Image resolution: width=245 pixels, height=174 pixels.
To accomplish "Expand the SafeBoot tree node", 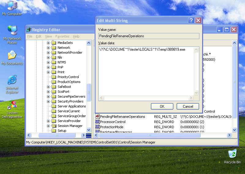I will pyautogui.click(x=48, y=87).
